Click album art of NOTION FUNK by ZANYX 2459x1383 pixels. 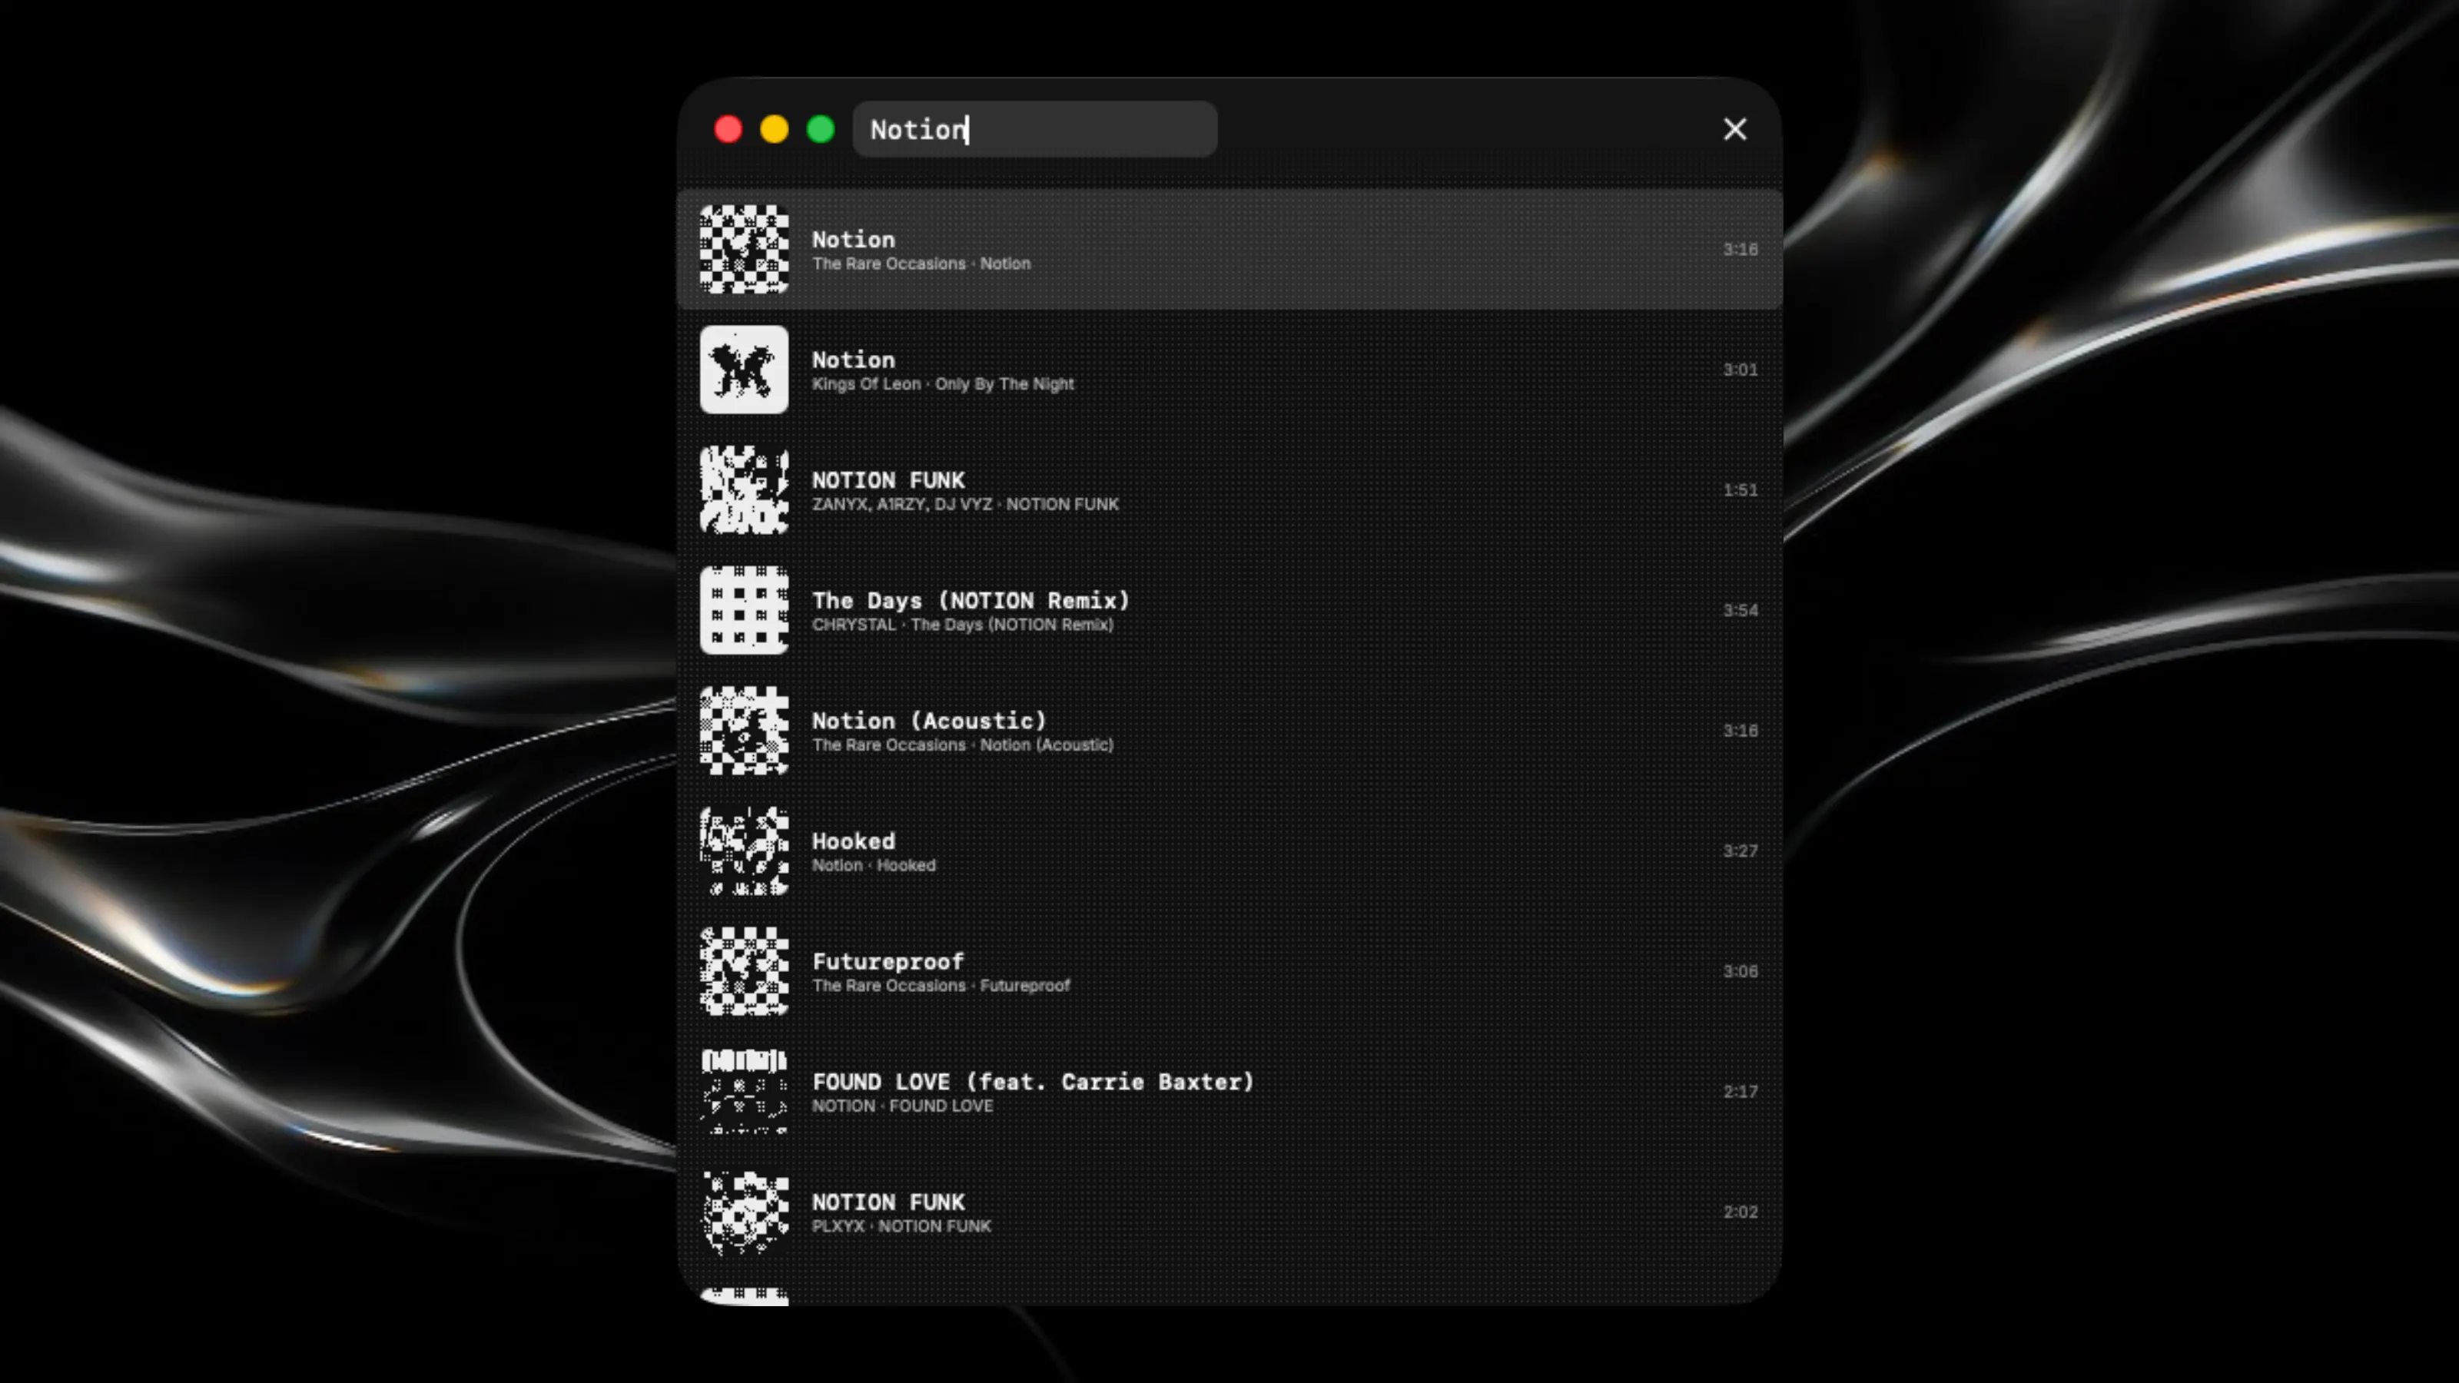coord(745,489)
